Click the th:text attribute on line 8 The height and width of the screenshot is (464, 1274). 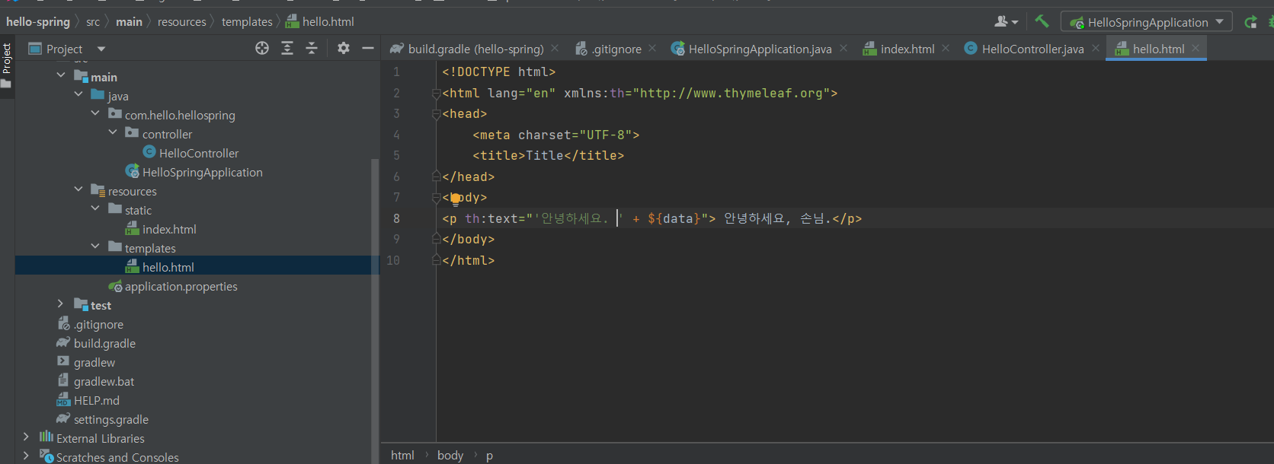pyautogui.click(x=491, y=218)
